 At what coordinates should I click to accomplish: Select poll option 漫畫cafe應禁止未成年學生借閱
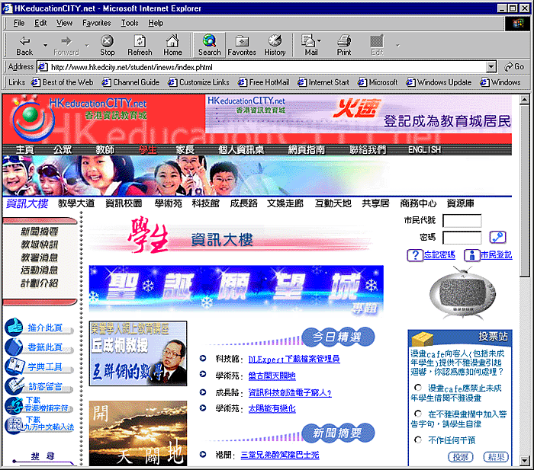pos(419,388)
